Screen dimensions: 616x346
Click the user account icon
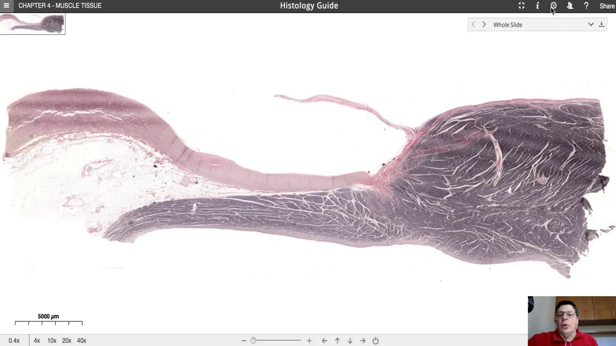click(570, 6)
